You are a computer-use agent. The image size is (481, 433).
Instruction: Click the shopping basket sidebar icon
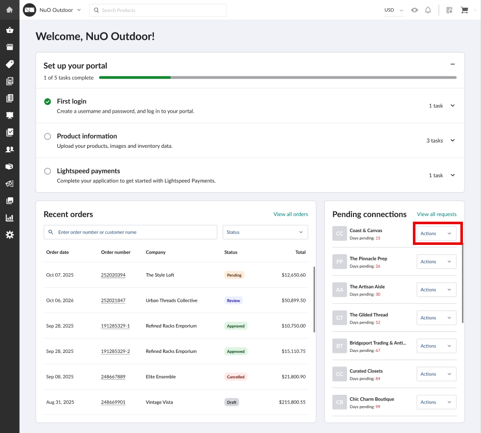(x=9, y=30)
